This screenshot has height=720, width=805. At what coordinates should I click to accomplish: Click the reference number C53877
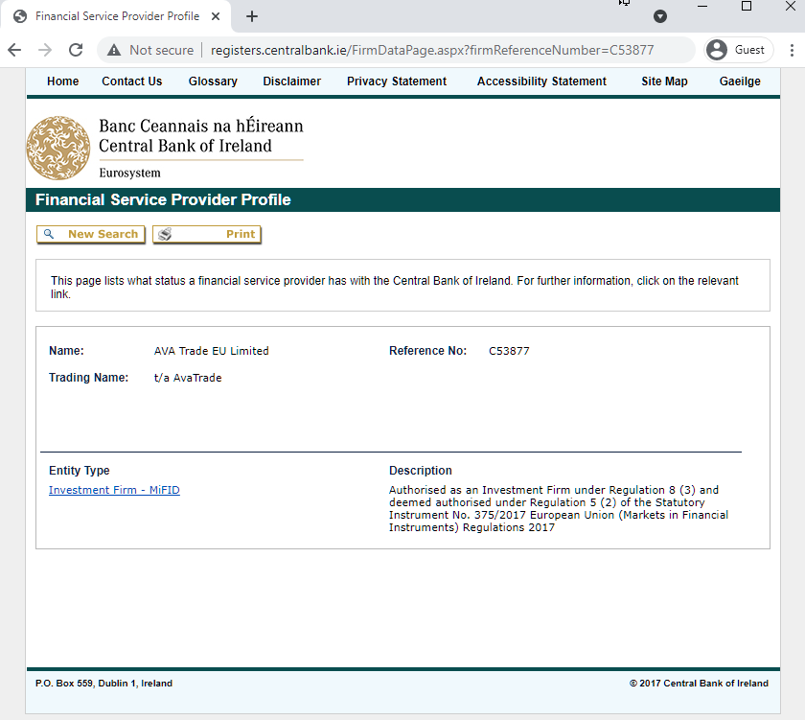click(509, 351)
